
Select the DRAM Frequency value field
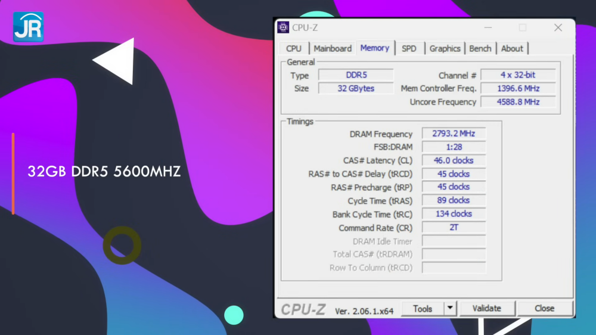[x=454, y=134]
